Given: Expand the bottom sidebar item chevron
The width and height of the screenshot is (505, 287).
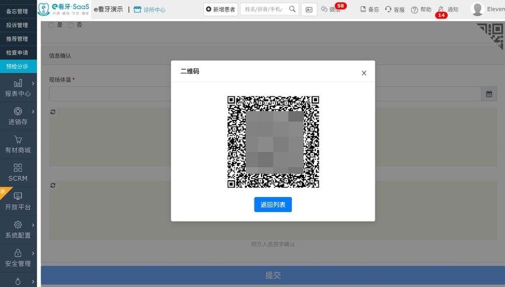Looking at the screenshot, I should 33,282.
